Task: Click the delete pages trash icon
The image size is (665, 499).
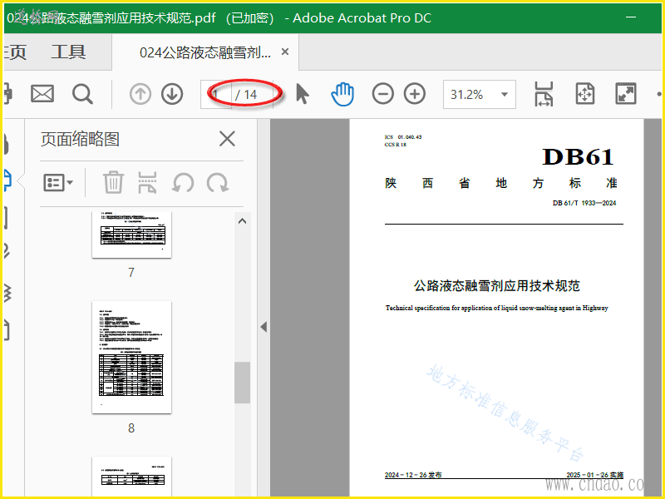Action: (113, 182)
